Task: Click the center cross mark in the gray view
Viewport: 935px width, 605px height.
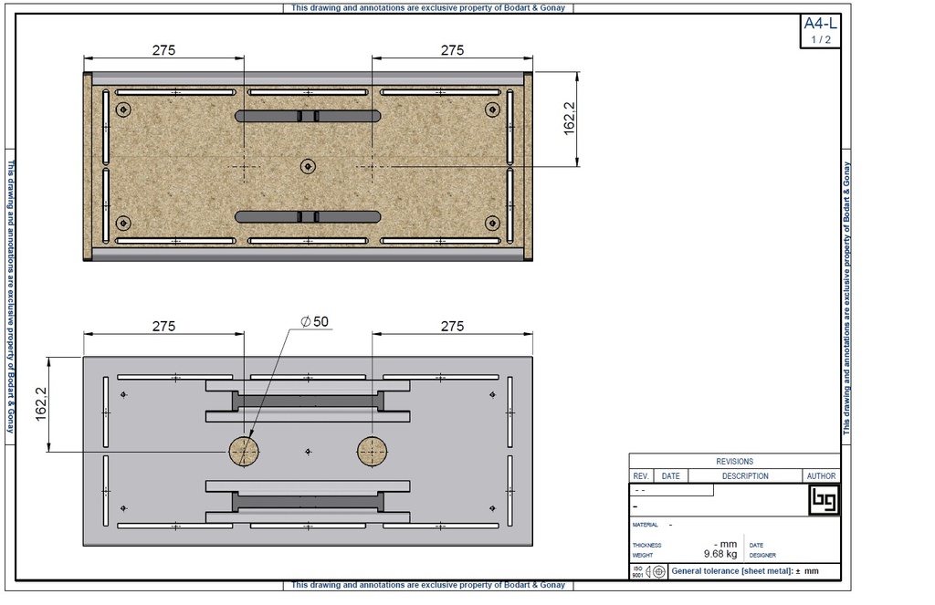Action: (309, 451)
